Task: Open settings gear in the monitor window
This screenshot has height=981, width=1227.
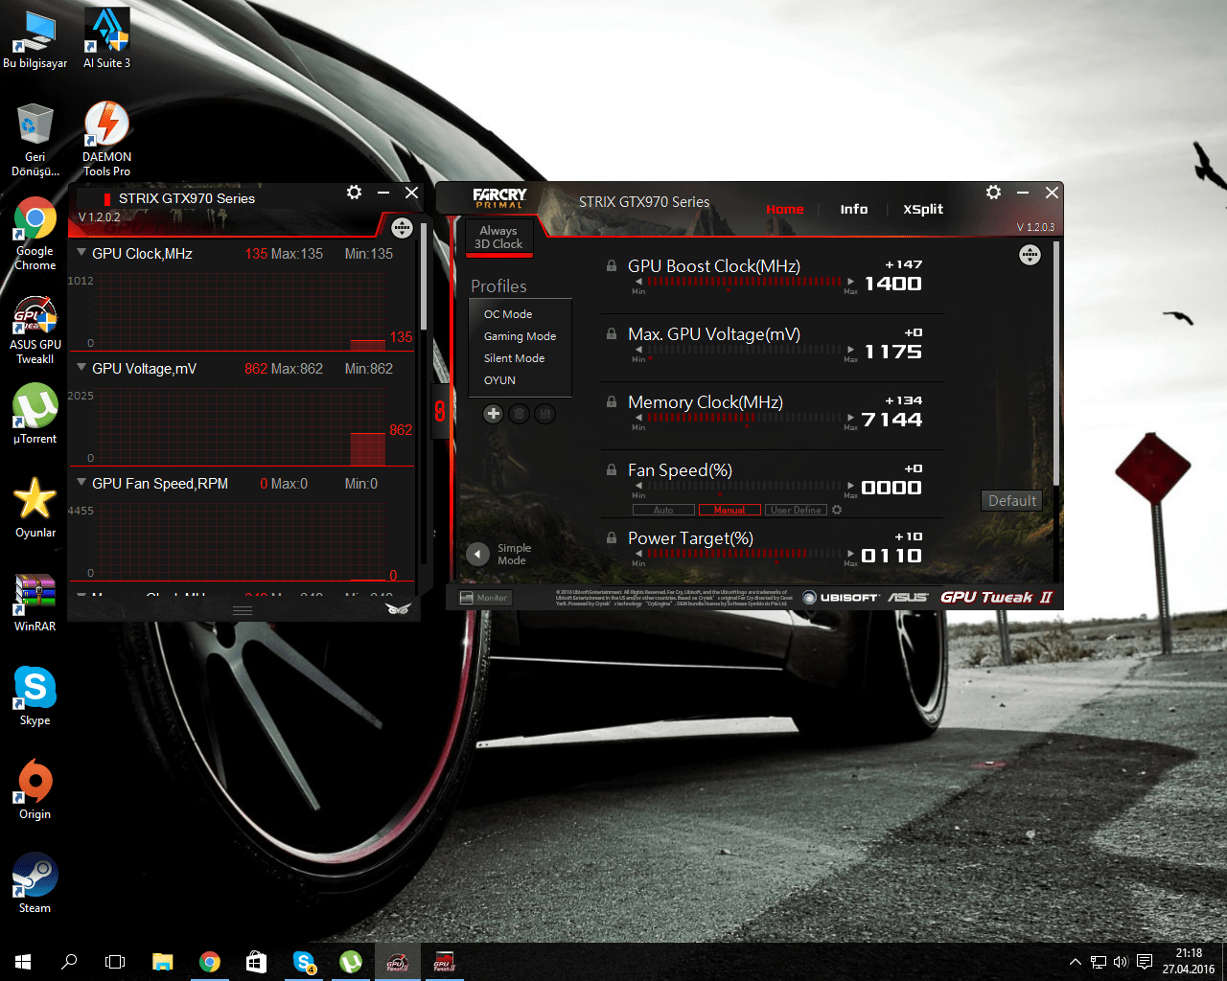Action: (355, 193)
